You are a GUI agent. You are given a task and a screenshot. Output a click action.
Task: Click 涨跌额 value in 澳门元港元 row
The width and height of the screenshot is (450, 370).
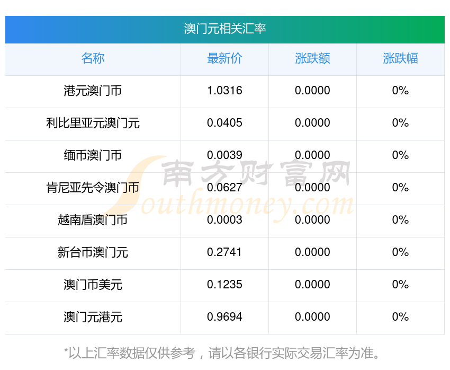click(312, 317)
